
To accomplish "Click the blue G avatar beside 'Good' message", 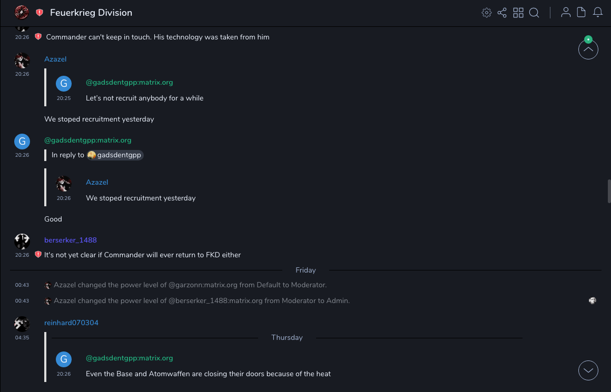I will click(x=22, y=141).
